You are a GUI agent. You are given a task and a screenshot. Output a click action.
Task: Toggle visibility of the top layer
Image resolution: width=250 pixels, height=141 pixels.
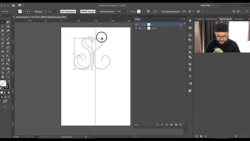click(x=136, y=24)
